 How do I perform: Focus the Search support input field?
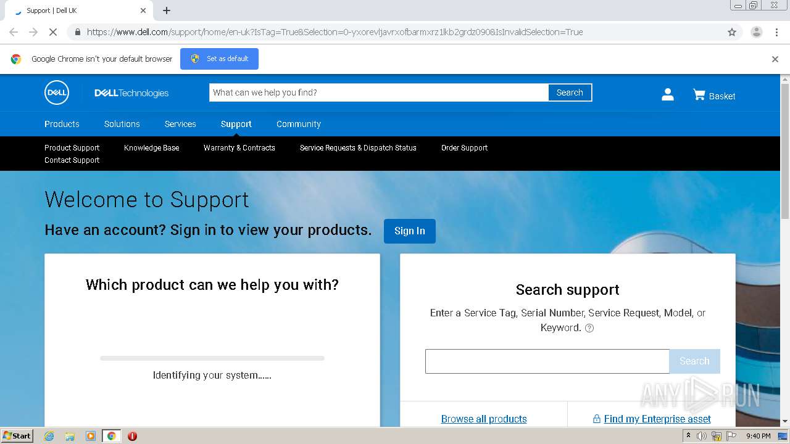click(x=547, y=361)
